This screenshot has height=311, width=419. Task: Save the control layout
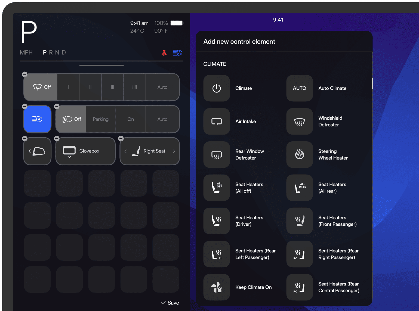[x=170, y=303]
